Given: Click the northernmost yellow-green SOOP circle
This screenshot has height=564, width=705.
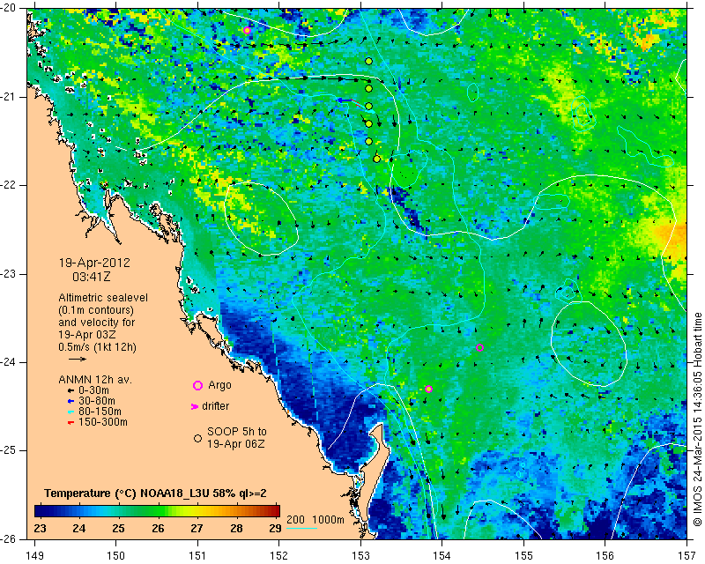Looking at the screenshot, I should [368, 61].
